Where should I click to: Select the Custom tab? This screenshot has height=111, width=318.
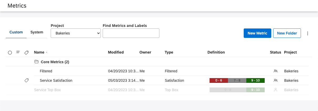click(x=16, y=32)
